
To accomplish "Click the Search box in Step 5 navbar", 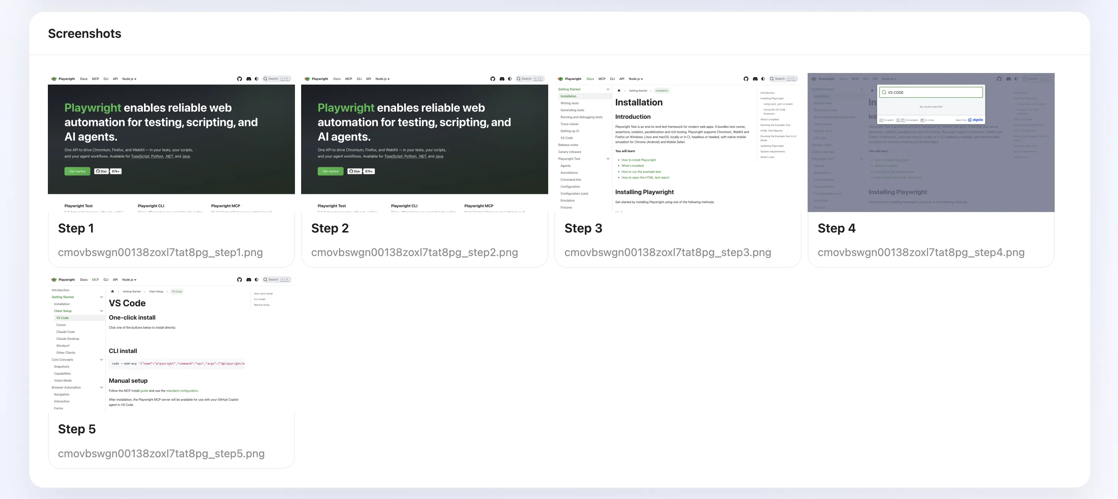I will (x=276, y=280).
